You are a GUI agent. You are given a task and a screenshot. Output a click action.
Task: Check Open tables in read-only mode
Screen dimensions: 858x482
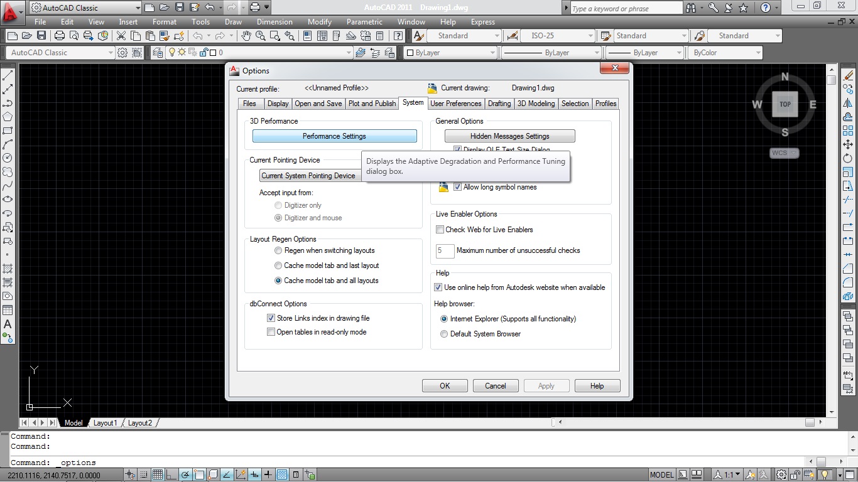click(271, 331)
